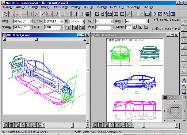Select the skewed quadrilateral tool

click(x=167, y=14)
